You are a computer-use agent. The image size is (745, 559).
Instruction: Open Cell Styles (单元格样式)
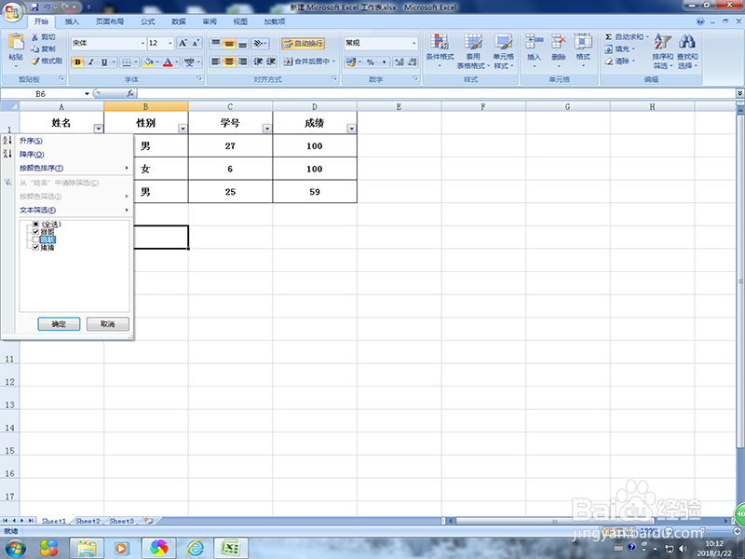[503, 50]
